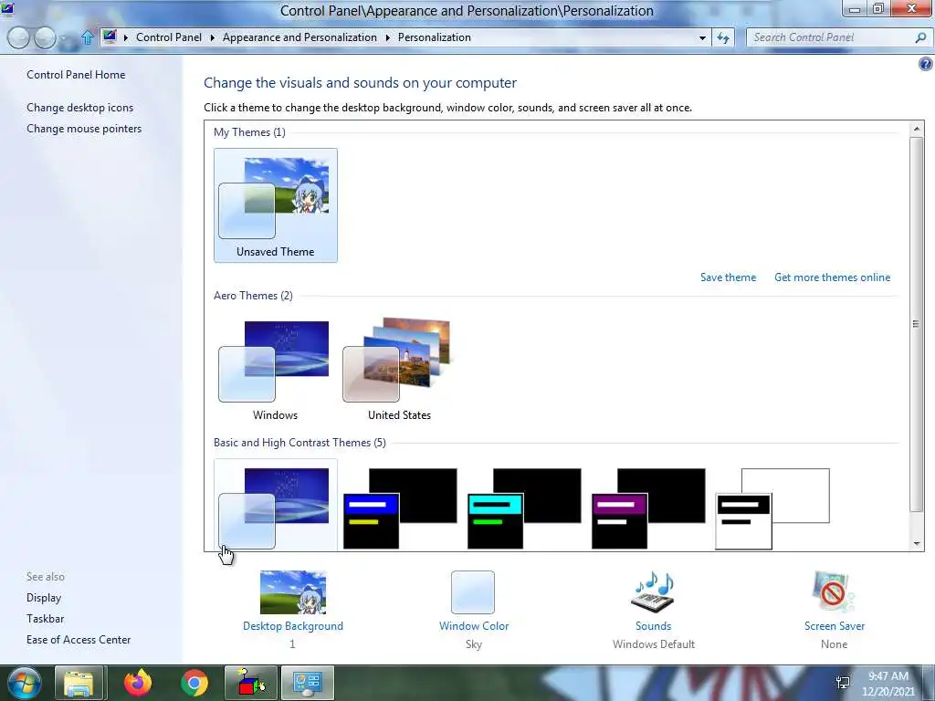The height and width of the screenshot is (701, 935).
Task: Open the Sounds keyboard icon
Action: tap(653, 591)
